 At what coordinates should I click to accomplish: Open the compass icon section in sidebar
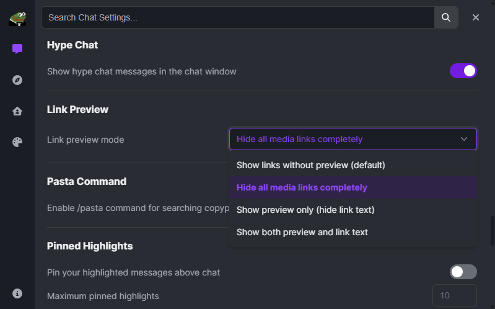(17, 80)
